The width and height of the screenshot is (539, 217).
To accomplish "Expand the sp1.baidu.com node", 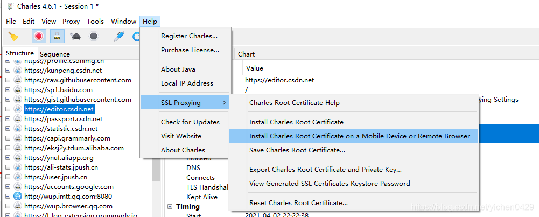I will tap(8, 90).
